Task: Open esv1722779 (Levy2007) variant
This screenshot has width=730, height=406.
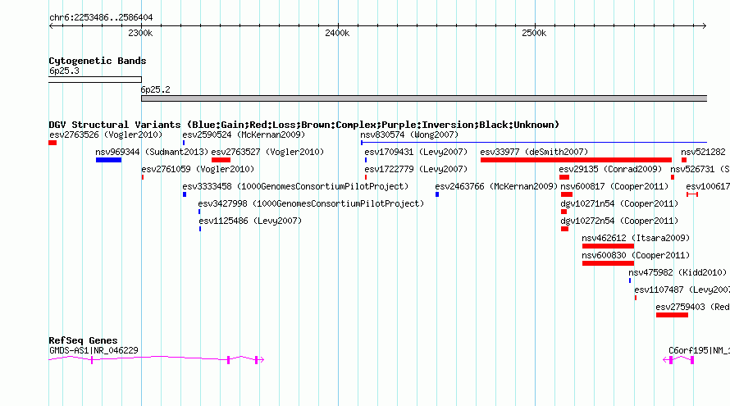Action: 416,170
